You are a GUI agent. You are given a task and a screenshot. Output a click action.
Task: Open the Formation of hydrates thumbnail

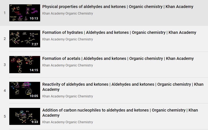[x=25, y=39]
